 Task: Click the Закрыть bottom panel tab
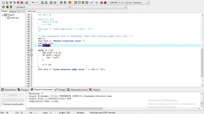[95, 90]
